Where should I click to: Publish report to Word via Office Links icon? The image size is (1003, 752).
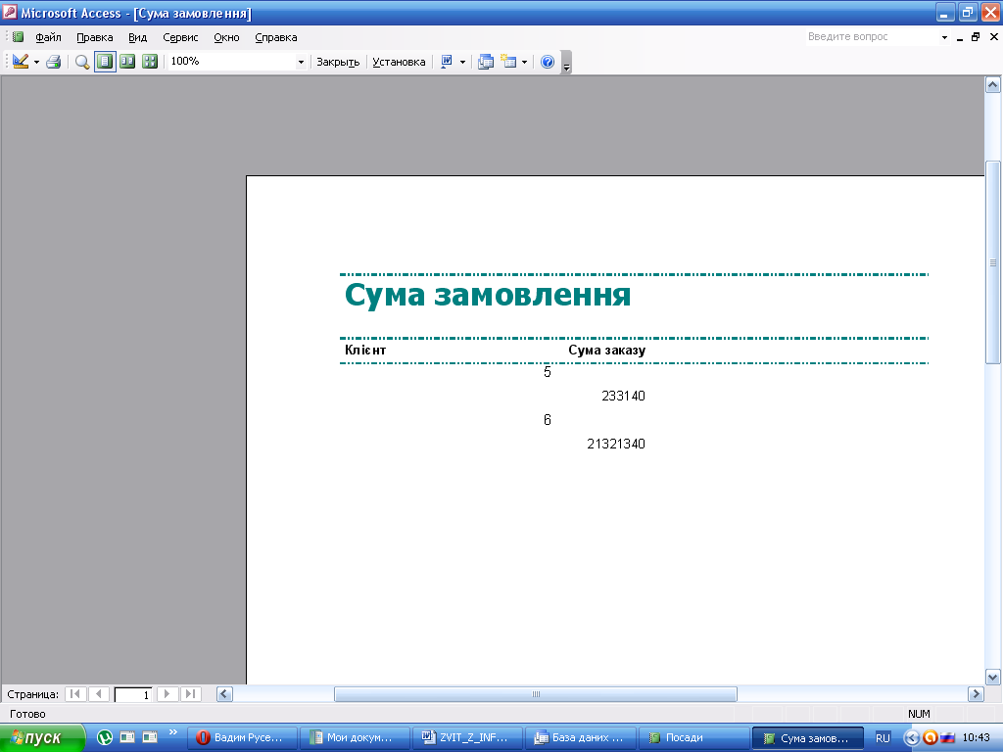(x=447, y=62)
